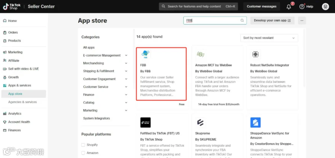Open Fulfilled by TikTok (FBT) US title
This screenshot has width=335, height=158.
point(160,133)
